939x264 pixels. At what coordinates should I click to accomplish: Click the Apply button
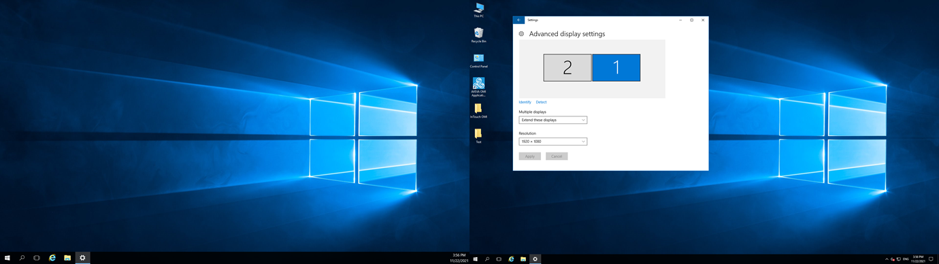(x=529, y=156)
